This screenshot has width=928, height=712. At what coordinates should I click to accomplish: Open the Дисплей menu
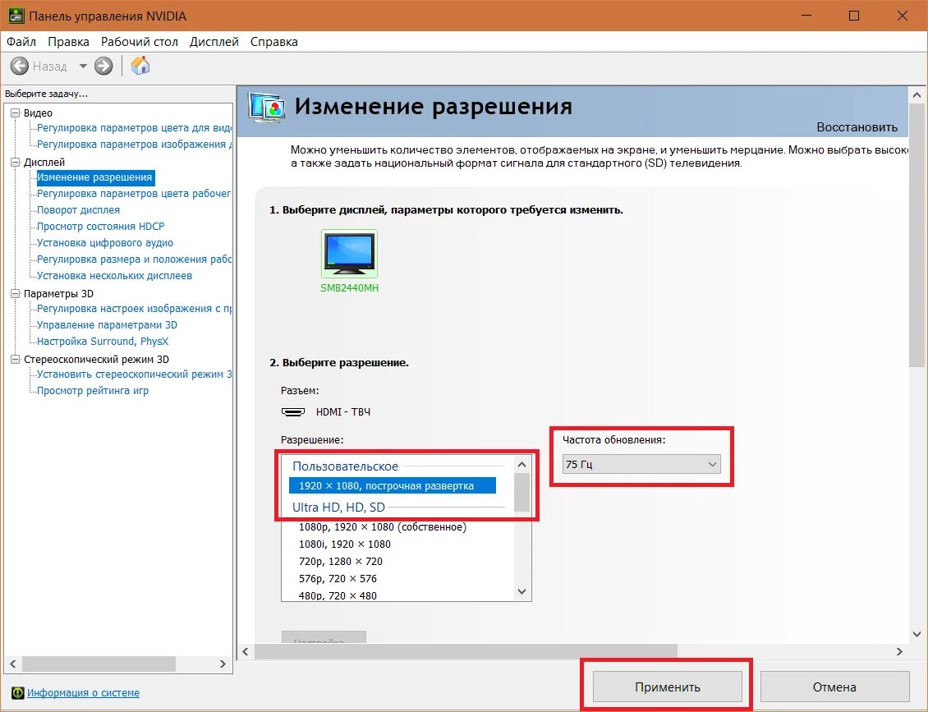pos(214,41)
